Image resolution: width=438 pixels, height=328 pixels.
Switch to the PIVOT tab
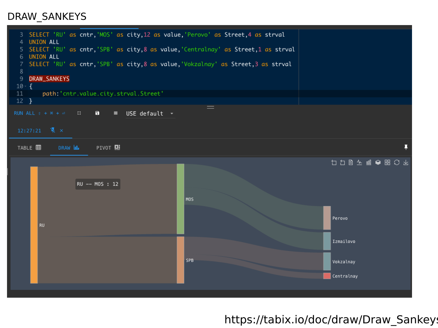coord(108,148)
